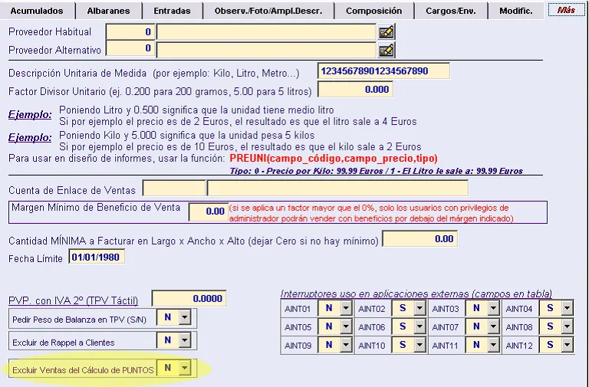Screen dimensions: 589x387
Task: Go to the Cargos/Env. tab
Action: tap(452, 11)
